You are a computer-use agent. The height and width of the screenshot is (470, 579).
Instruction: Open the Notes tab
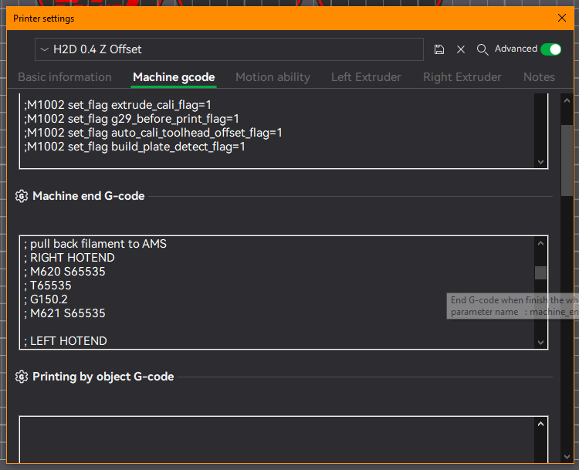[539, 77]
